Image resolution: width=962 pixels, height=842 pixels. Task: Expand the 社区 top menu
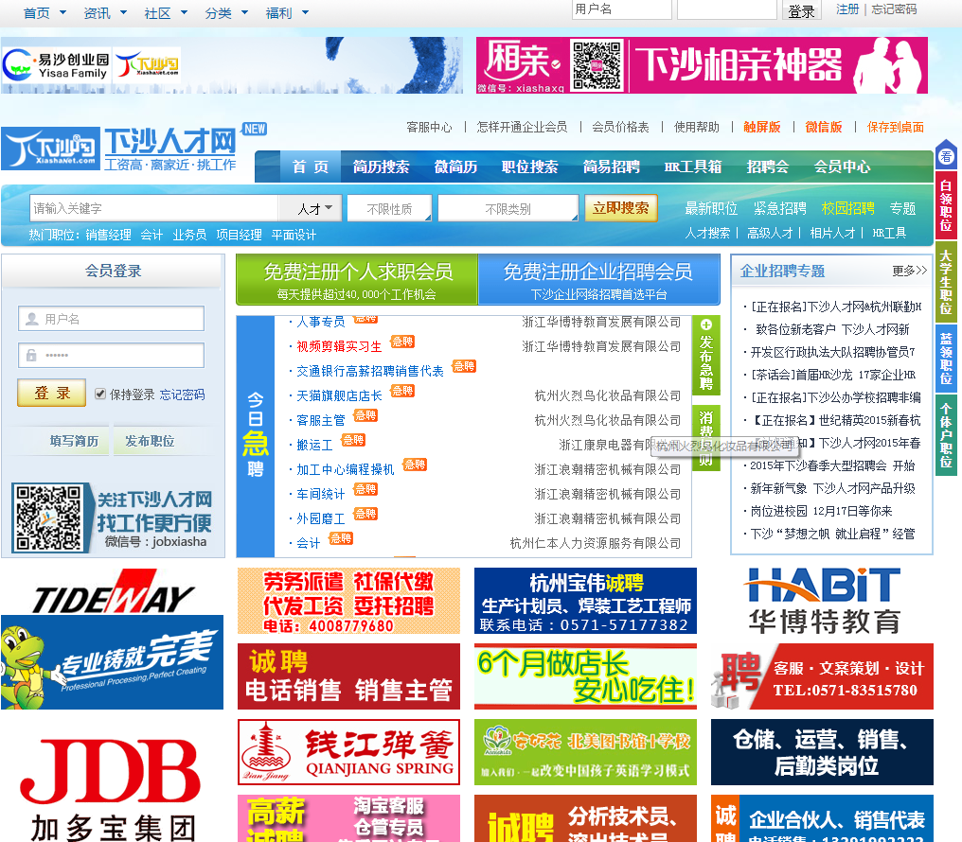166,13
